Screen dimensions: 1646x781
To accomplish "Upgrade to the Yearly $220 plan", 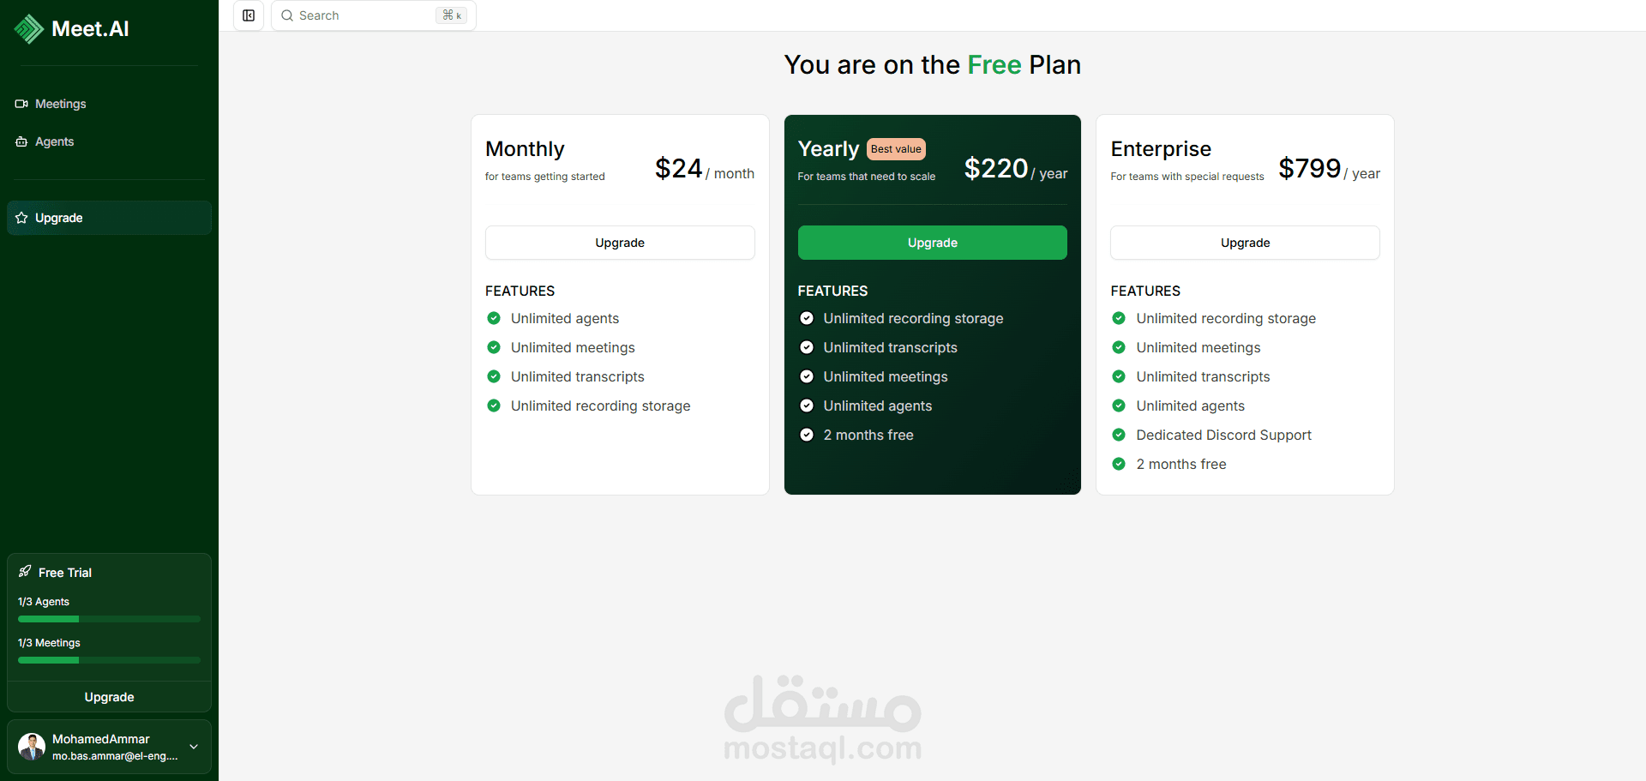I will pyautogui.click(x=933, y=243).
